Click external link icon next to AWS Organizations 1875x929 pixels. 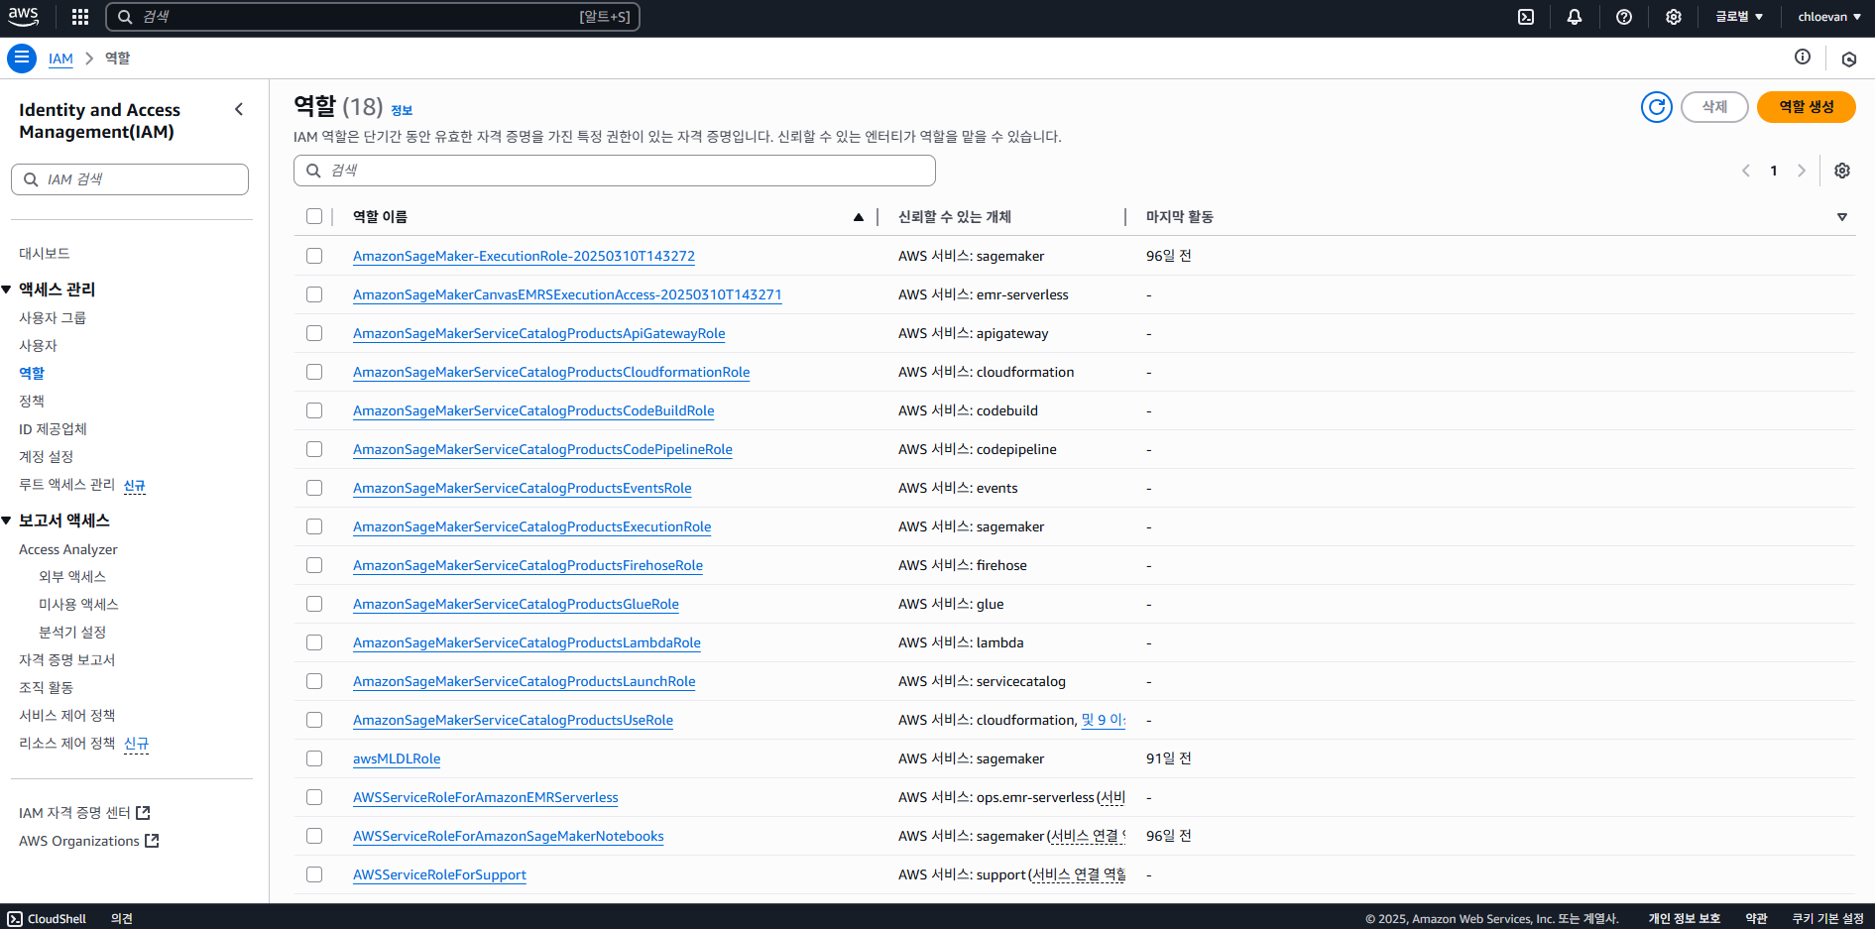click(x=152, y=841)
